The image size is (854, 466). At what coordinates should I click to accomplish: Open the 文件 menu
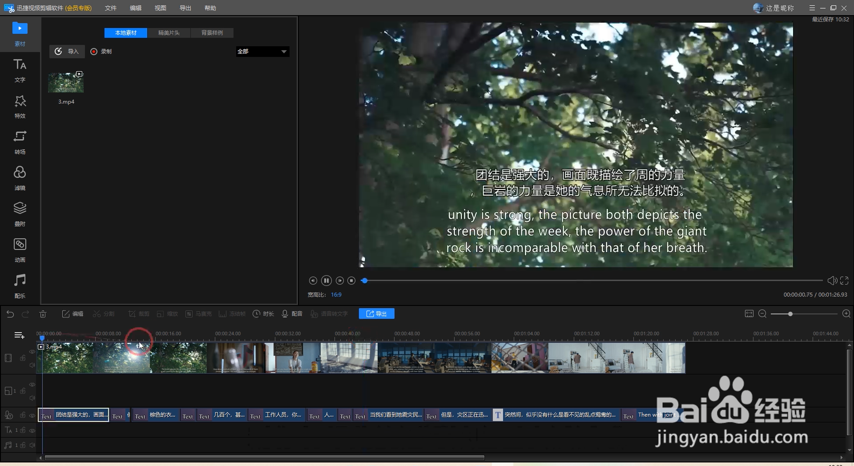[x=111, y=8]
